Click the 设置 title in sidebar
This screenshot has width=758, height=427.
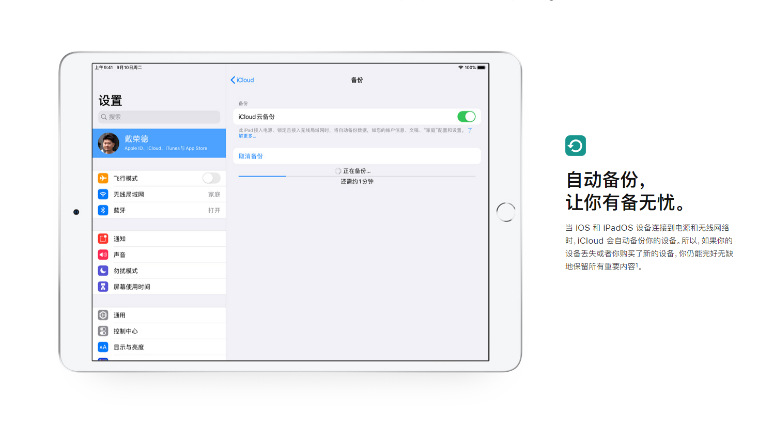[x=110, y=101]
